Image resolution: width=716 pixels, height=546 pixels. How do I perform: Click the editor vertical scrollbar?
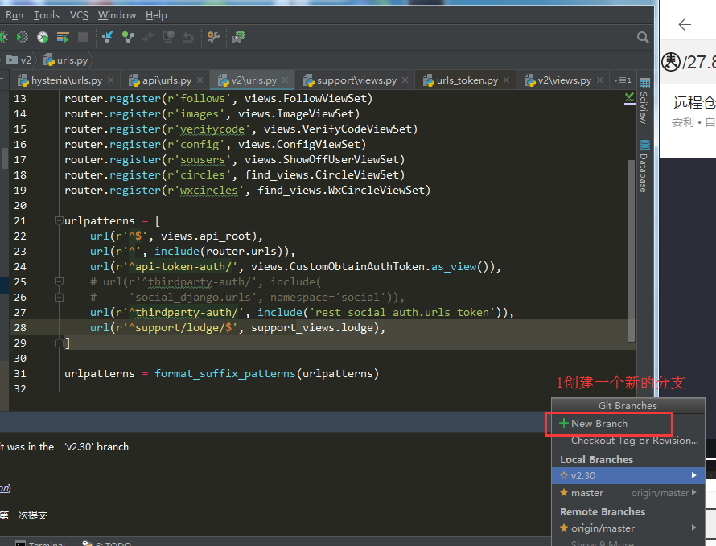click(x=631, y=251)
